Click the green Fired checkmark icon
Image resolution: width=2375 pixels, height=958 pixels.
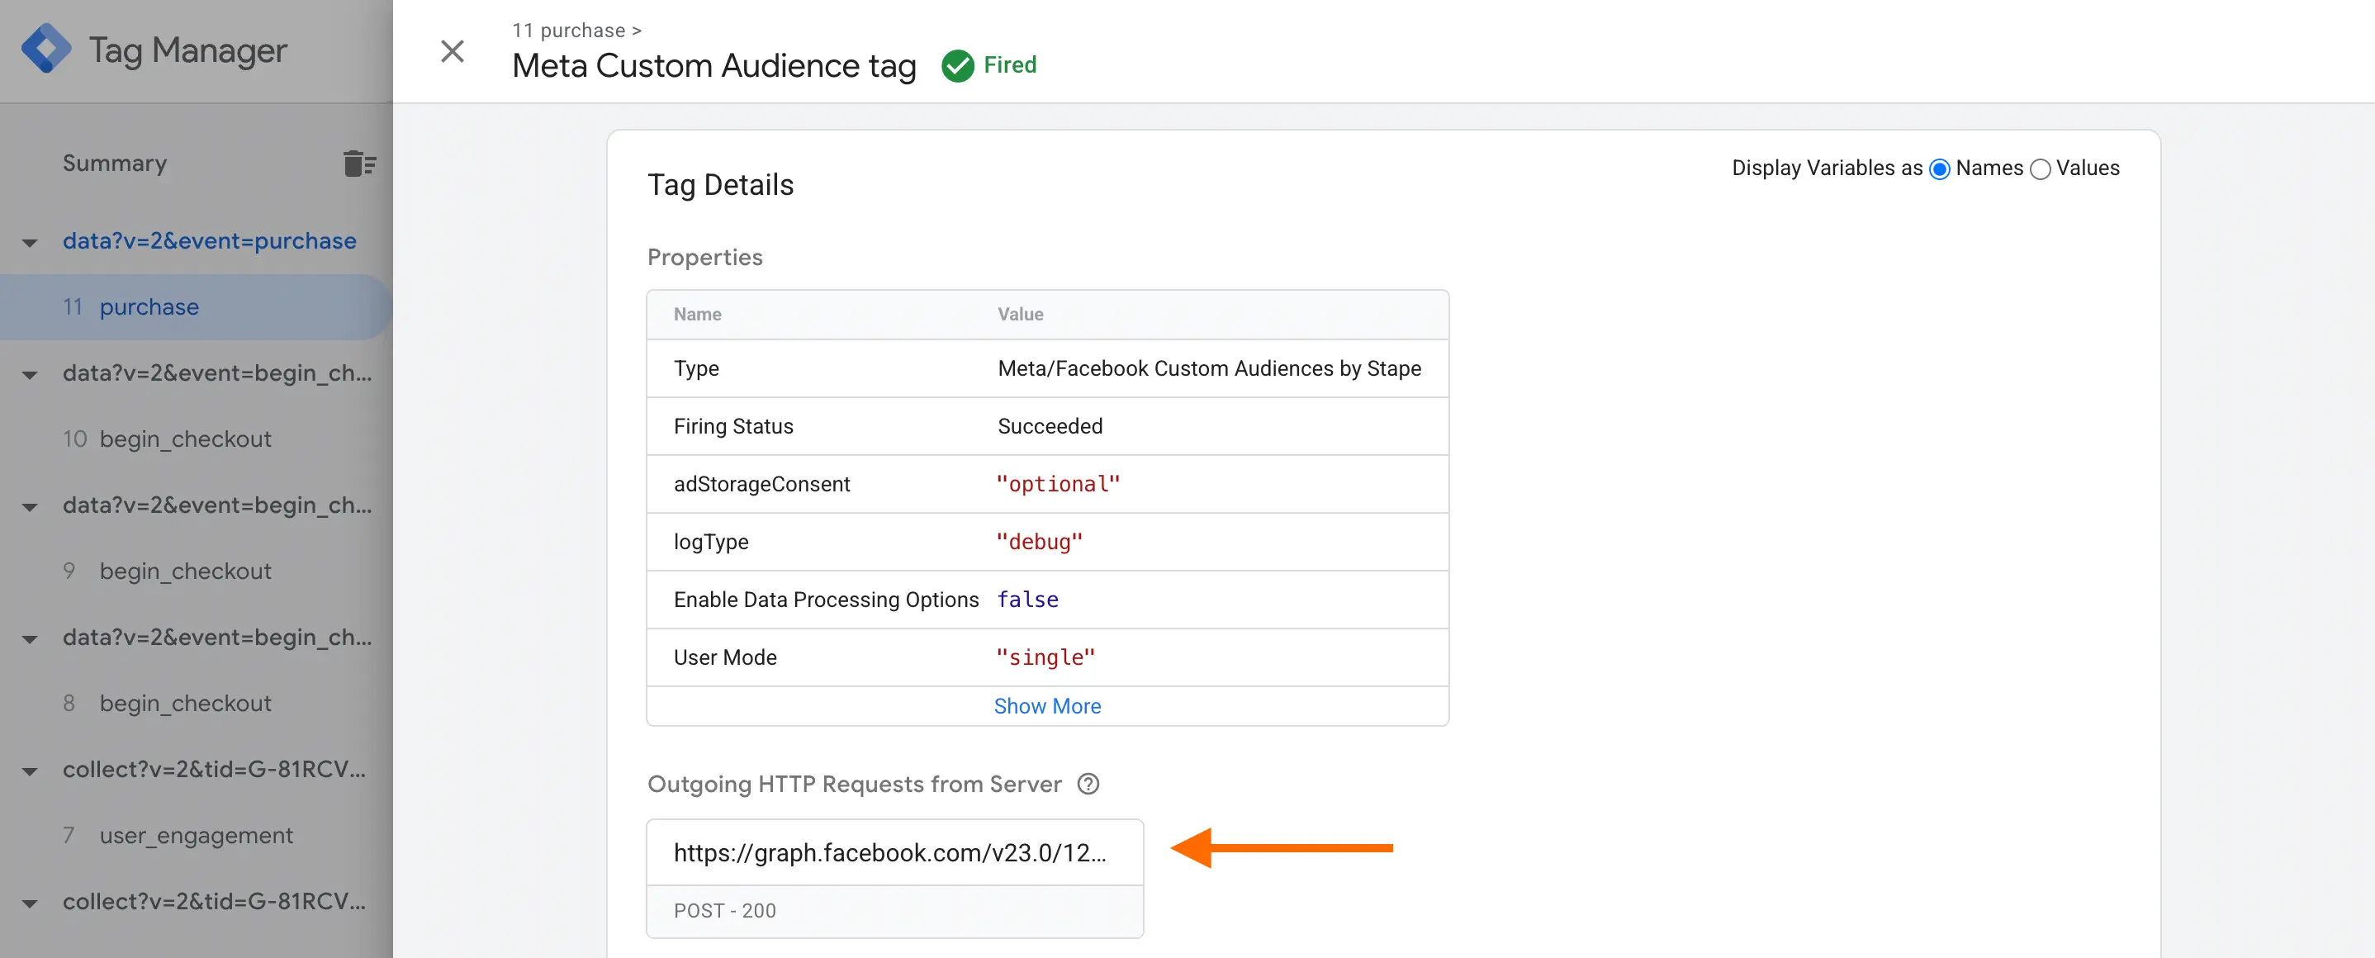pos(957,64)
